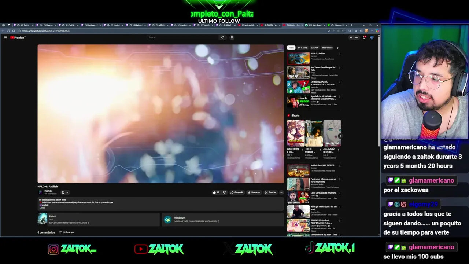
Task: Click the YouTube ZALTOK overlay icon
Action: (141, 249)
